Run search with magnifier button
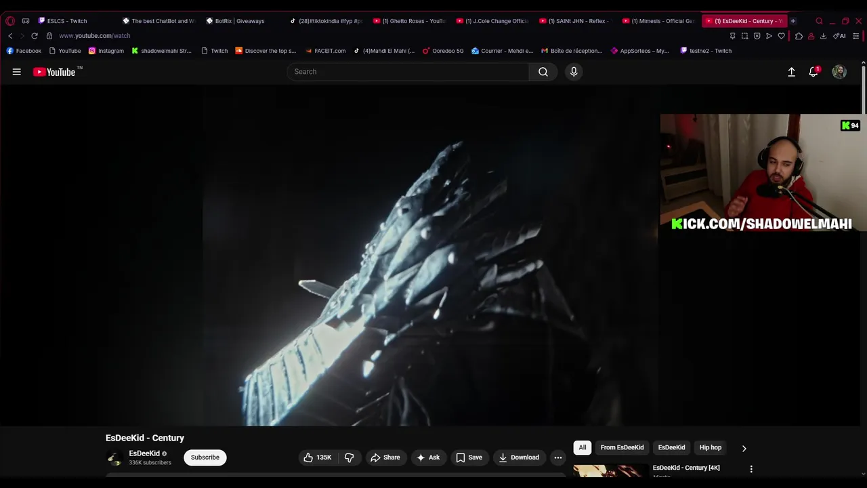867x488 pixels. 543,72
